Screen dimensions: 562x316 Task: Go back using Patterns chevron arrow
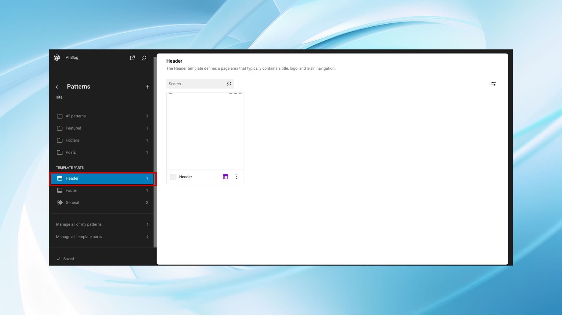pyautogui.click(x=57, y=87)
